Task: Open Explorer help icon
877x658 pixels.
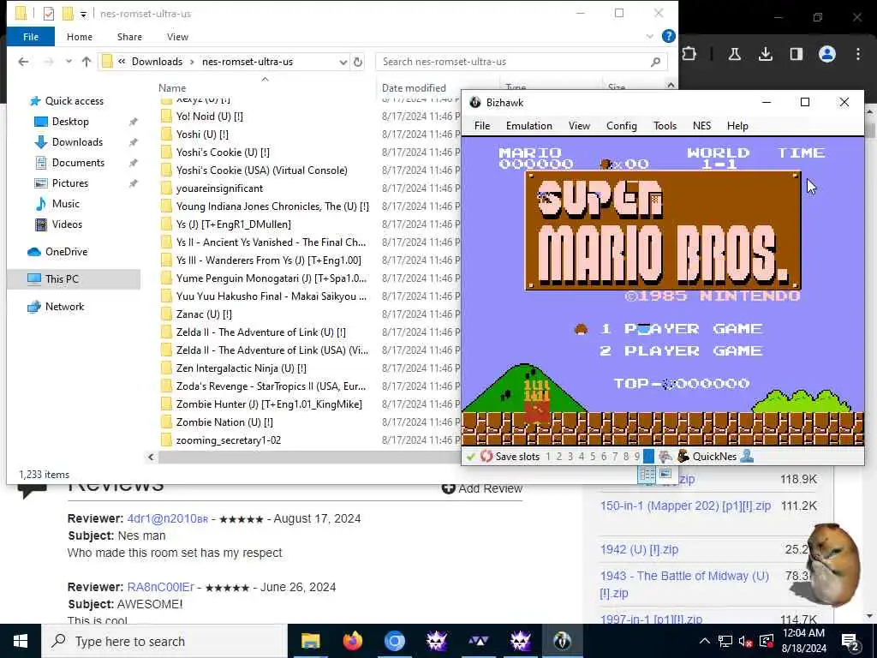Action: point(668,36)
